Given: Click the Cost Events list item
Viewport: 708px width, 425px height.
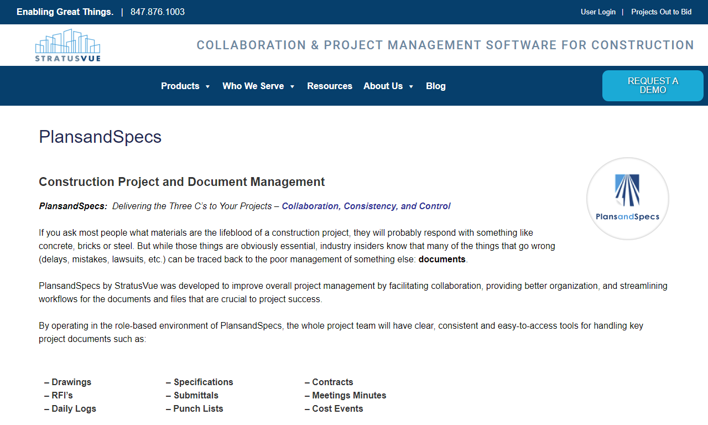Looking at the screenshot, I should [334, 408].
